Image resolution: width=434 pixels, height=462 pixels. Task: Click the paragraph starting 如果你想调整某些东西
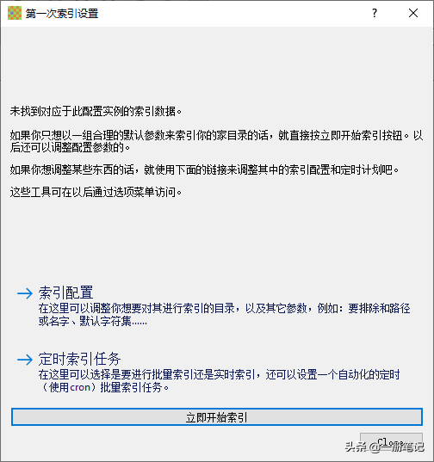(x=204, y=170)
